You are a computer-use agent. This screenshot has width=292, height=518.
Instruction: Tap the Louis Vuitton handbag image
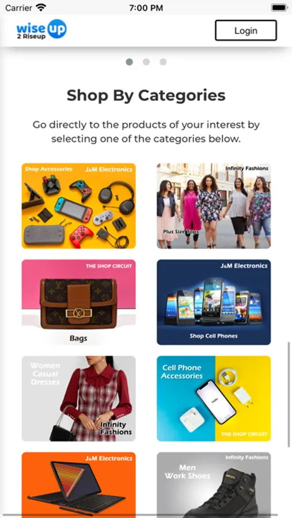78,303
